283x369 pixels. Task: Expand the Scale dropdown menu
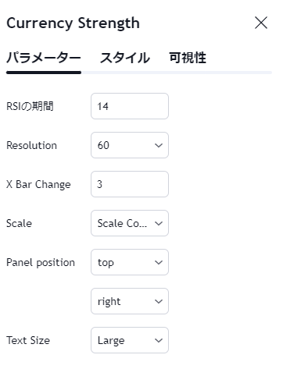130,223
